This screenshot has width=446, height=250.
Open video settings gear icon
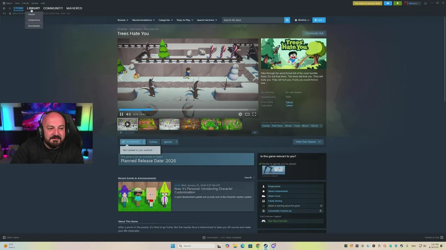coord(240,114)
